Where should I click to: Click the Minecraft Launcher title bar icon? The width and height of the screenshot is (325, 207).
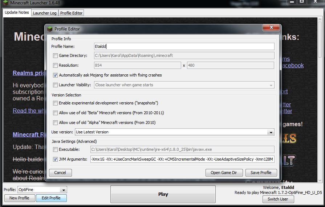[x=5, y=3]
